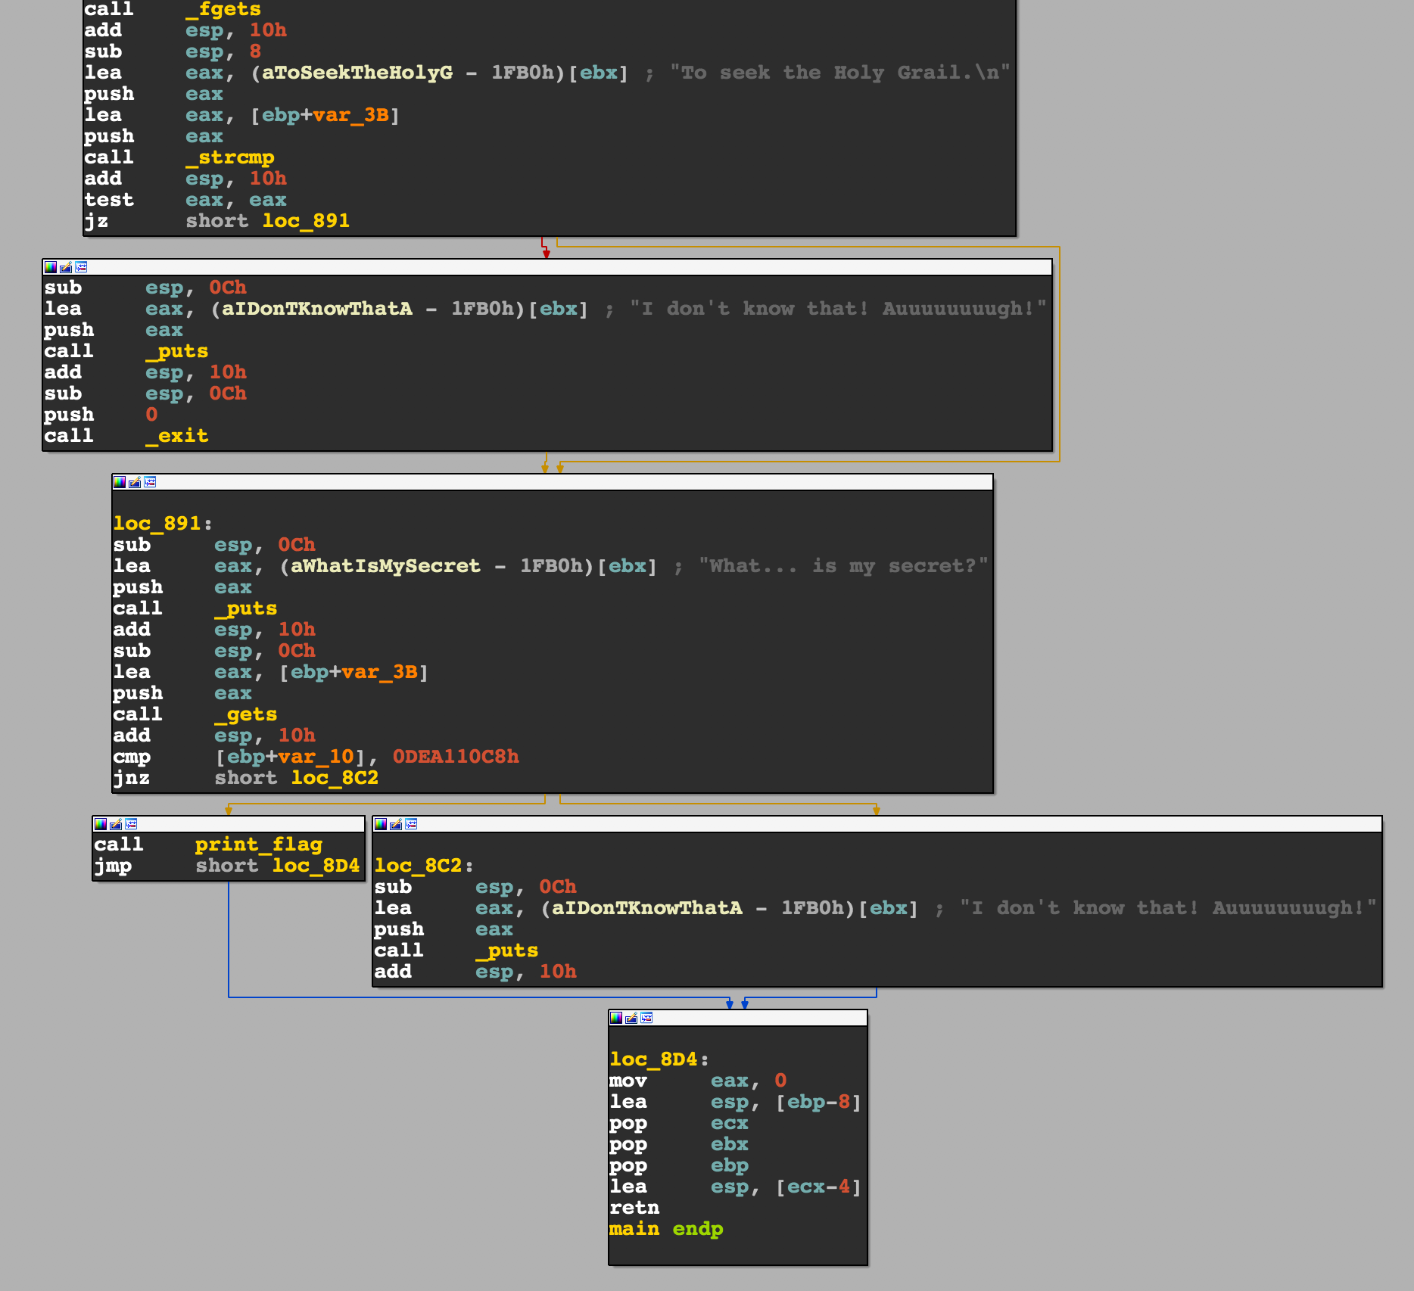Click the group nodes icon on the loc_8D4 block
The image size is (1414, 1291).
[x=646, y=1018]
